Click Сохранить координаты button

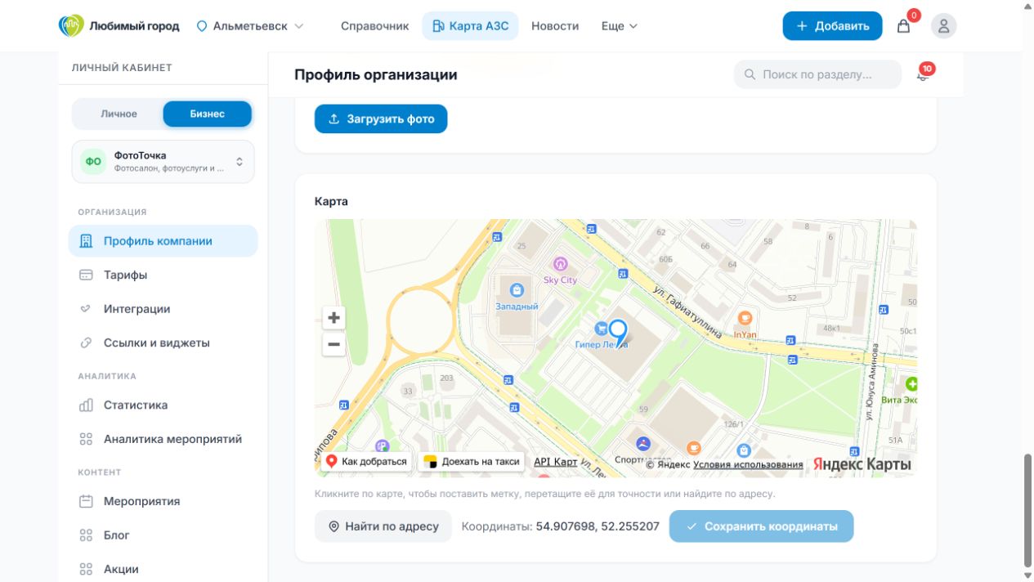pos(761,526)
